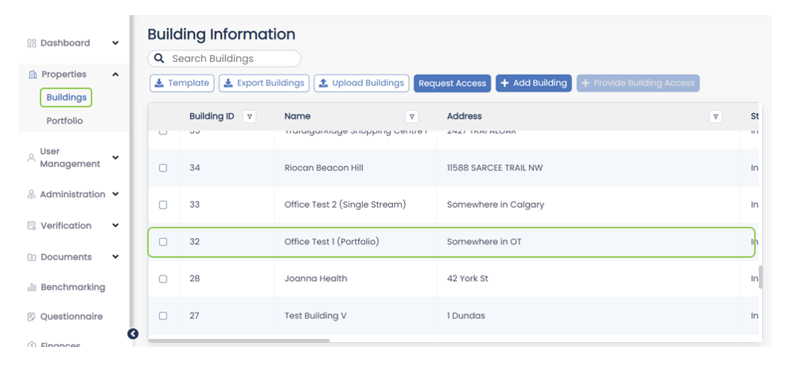Click the 42 York St address cell
Viewport: 786px width, 370px height.
pos(468,278)
